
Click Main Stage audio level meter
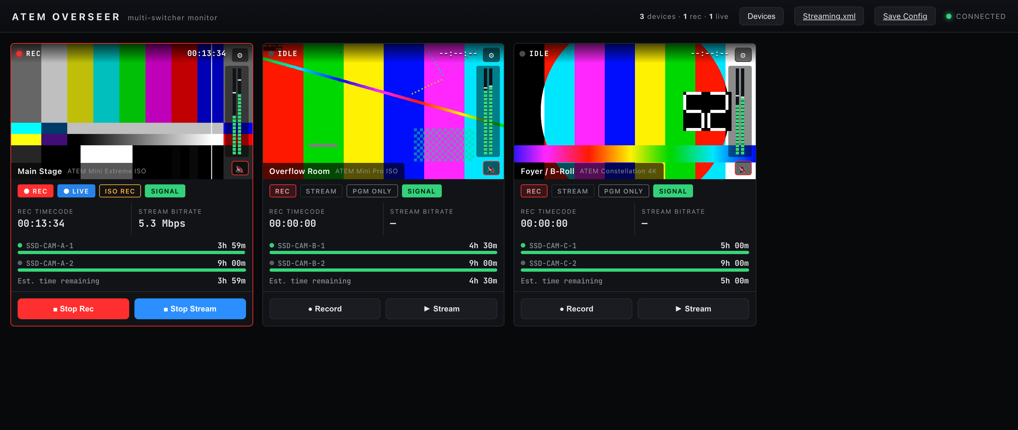236,111
